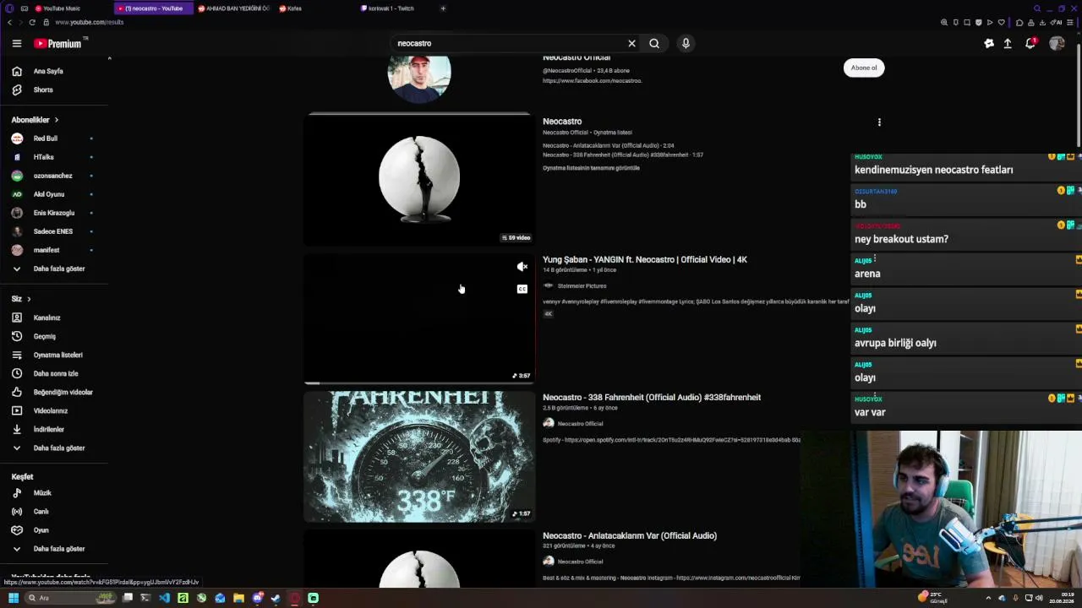Open the YouTube hamburger guide menu
The height and width of the screenshot is (608, 1082).
point(16,43)
